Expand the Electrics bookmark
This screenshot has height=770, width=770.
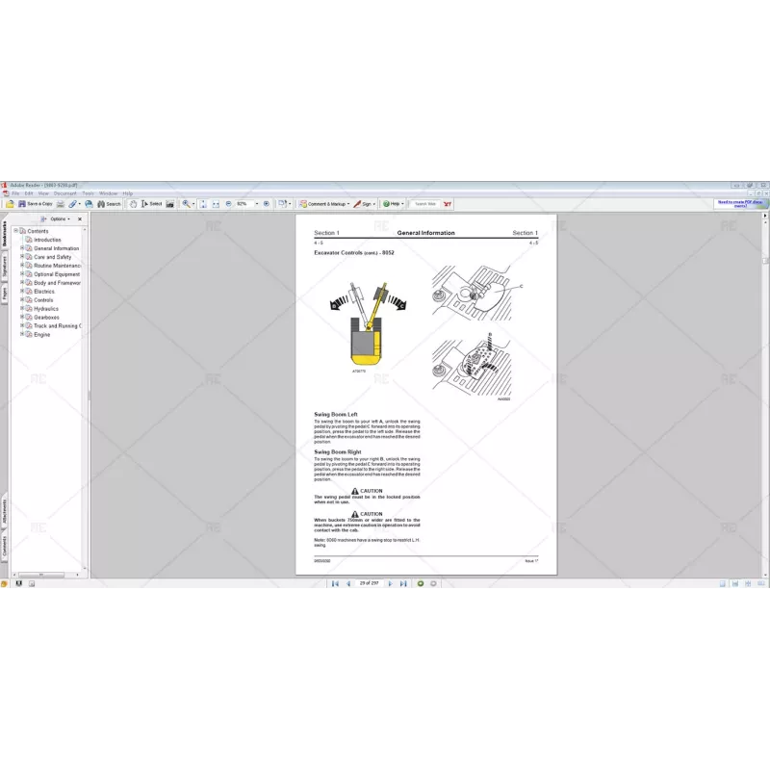21,292
